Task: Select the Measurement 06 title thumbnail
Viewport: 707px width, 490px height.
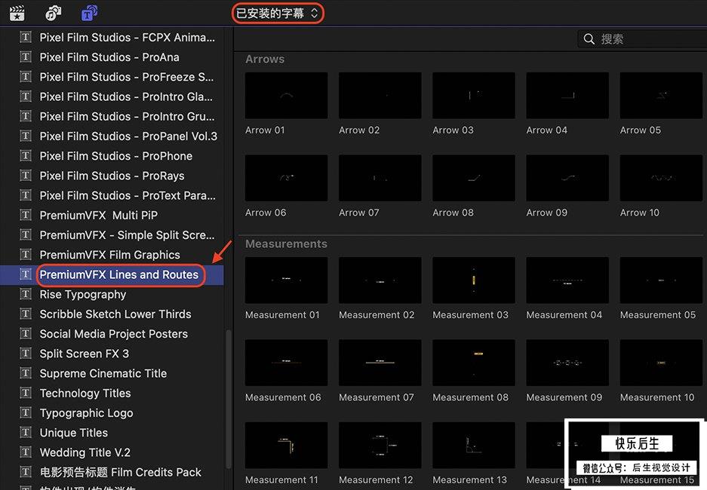Action: [286, 363]
